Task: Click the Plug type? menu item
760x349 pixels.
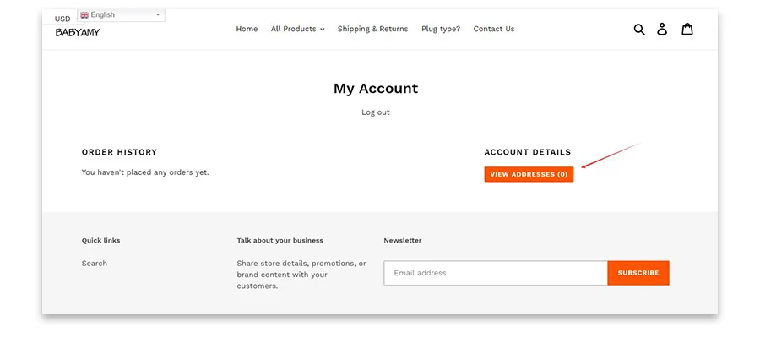Action: point(441,29)
